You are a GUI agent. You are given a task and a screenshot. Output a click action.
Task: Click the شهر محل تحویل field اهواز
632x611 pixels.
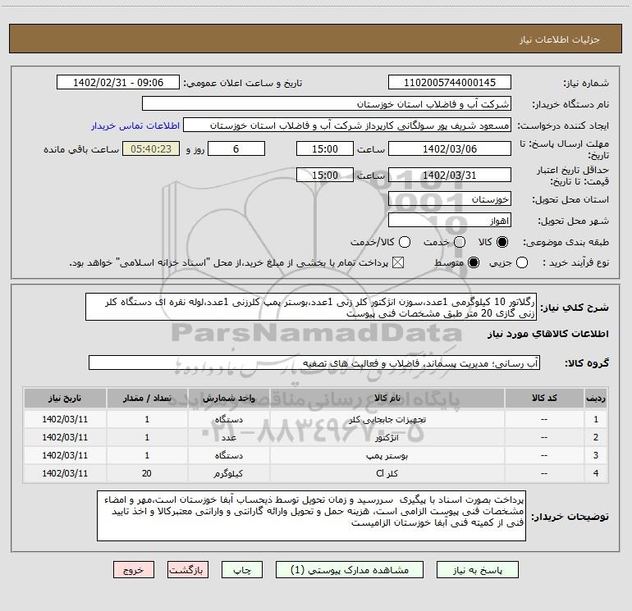tap(450, 221)
